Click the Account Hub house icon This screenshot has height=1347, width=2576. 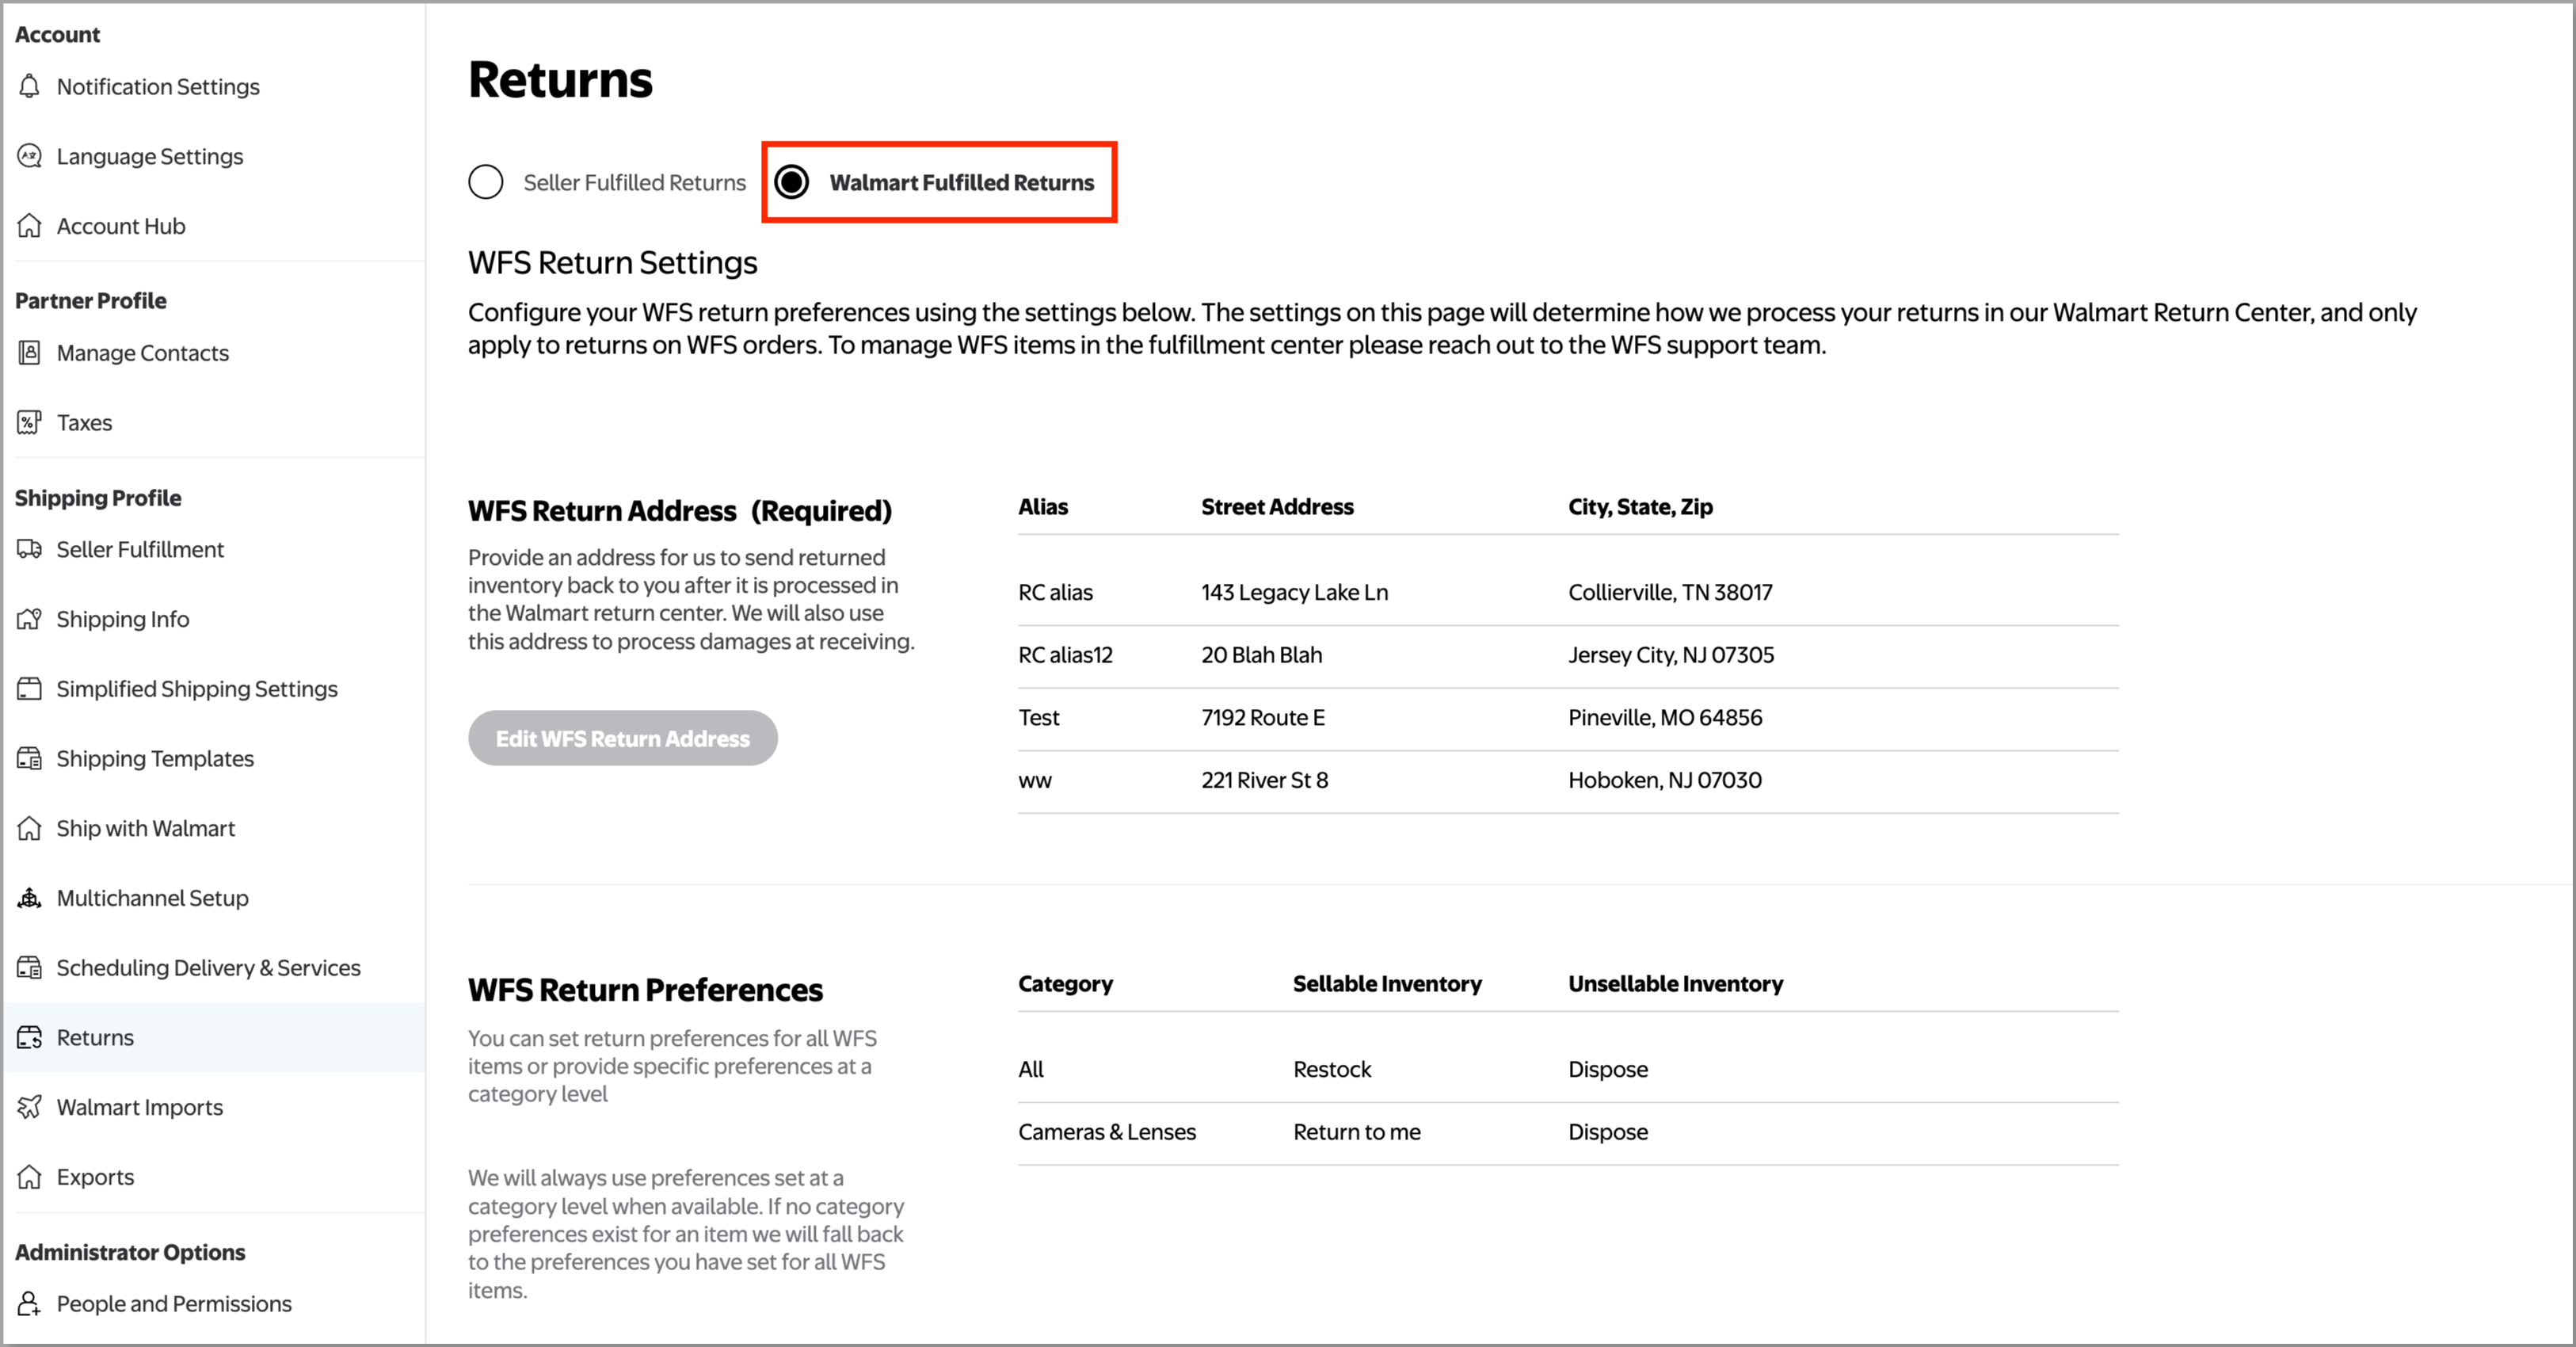(x=30, y=226)
